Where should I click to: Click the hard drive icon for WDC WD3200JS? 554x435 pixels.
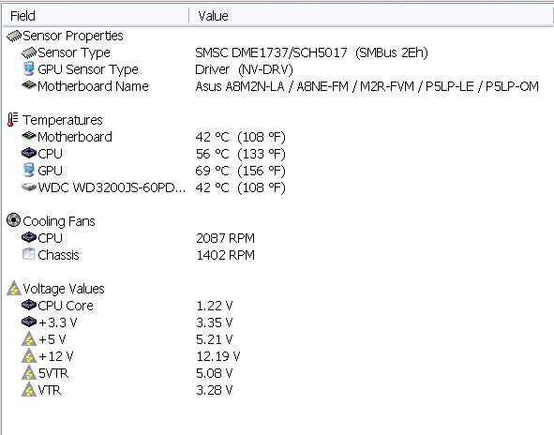pyautogui.click(x=29, y=187)
